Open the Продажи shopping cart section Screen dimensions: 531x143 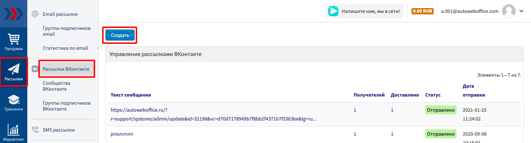[14, 42]
